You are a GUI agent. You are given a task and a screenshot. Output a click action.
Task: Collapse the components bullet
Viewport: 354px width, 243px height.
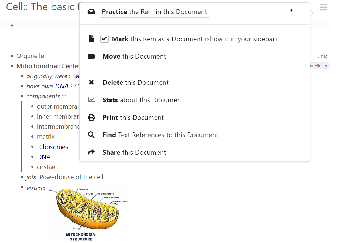22,96
